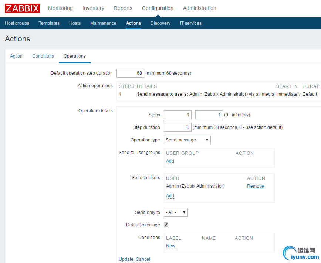Screen dimensions: 321x263
Task: Click the Immediately start-in value
Action: coord(288,94)
